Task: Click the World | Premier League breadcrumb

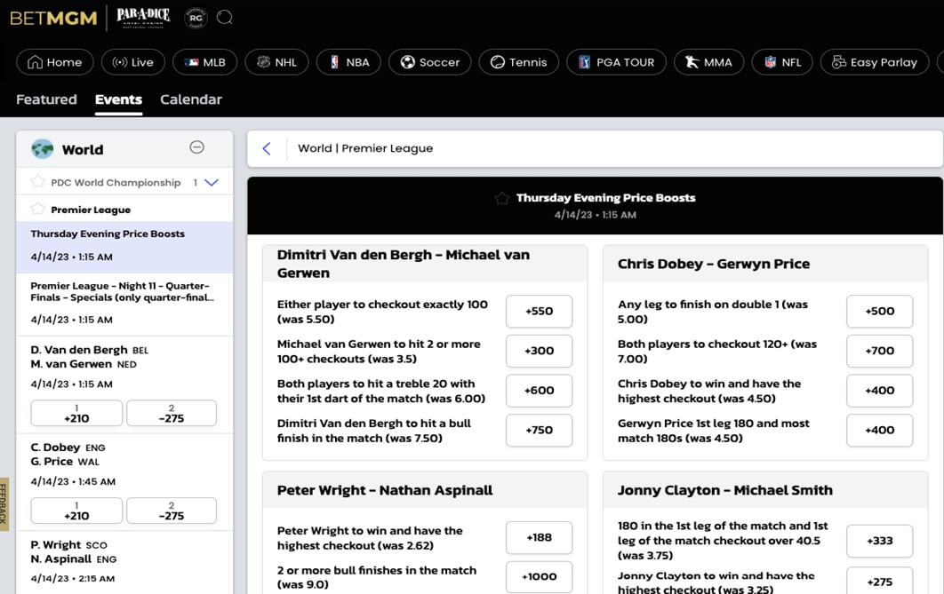Action: 365,148
